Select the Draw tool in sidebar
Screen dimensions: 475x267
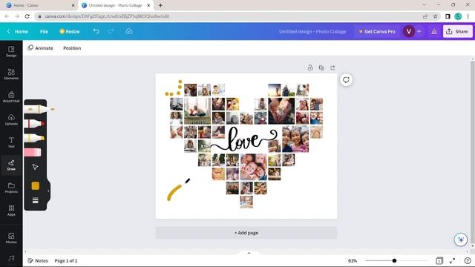point(11,165)
